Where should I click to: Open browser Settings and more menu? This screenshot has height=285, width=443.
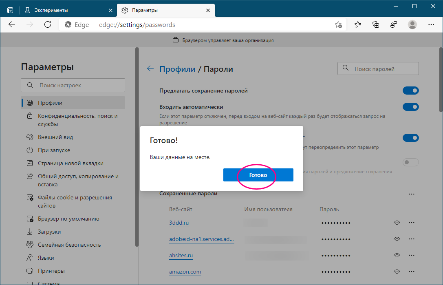(x=431, y=24)
